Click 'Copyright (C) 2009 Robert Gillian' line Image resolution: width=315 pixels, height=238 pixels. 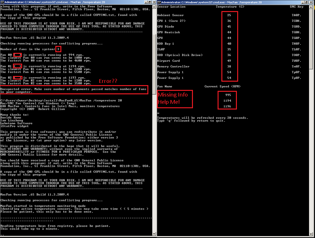33,109
